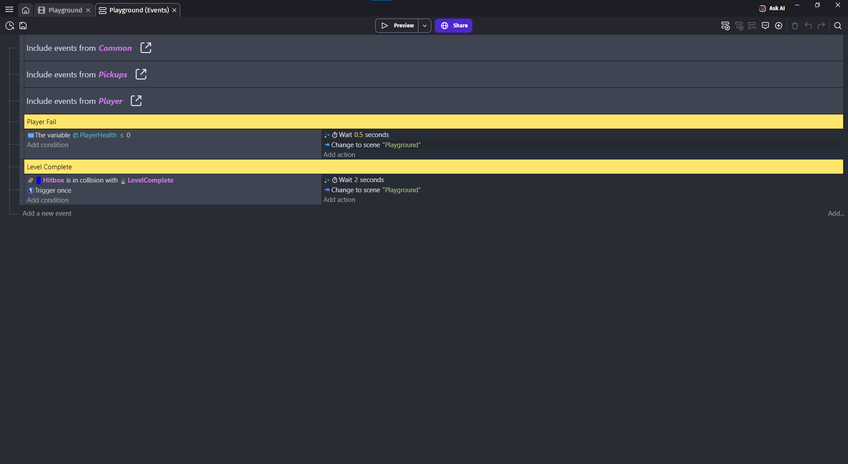Save the project with the floppy icon

[x=23, y=26]
